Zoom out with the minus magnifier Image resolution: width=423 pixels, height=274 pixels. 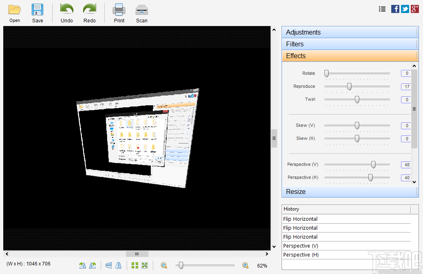(x=164, y=265)
